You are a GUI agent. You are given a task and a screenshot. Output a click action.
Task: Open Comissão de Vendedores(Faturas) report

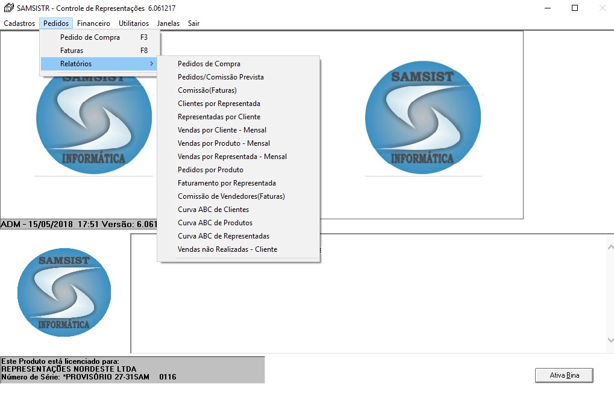(239, 196)
